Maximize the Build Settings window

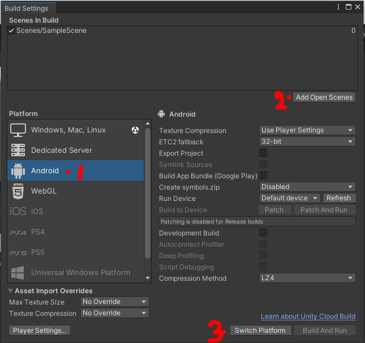pyautogui.click(x=348, y=7)
